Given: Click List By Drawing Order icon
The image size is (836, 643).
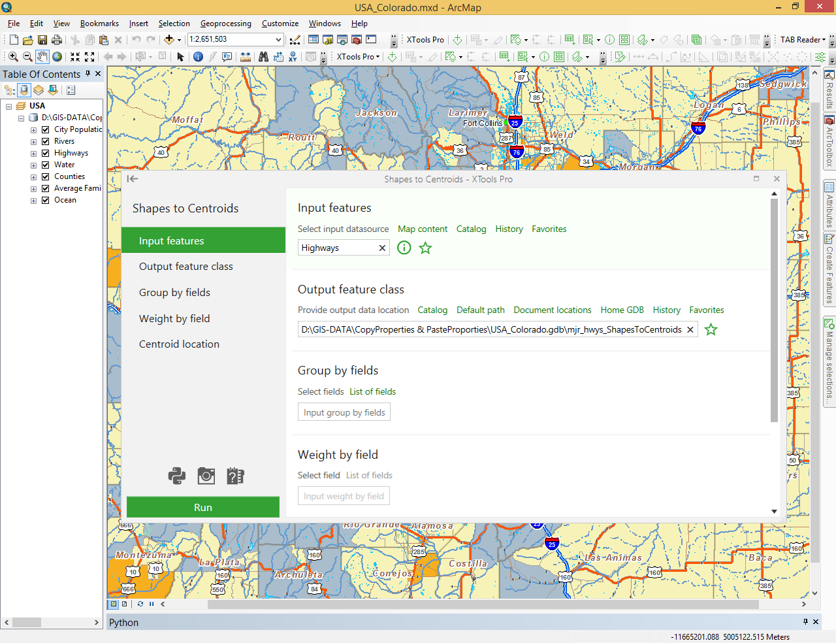Looking at the screenshot, I should point(10,90).
